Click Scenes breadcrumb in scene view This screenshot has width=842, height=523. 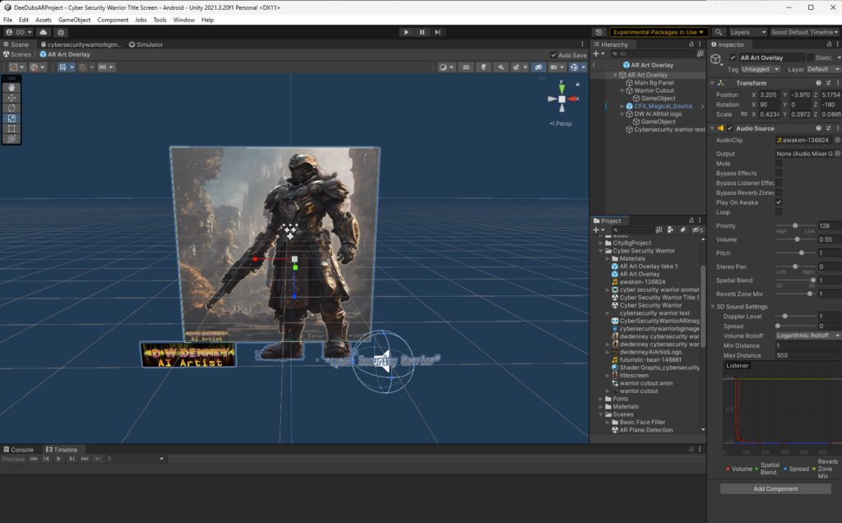17,54
